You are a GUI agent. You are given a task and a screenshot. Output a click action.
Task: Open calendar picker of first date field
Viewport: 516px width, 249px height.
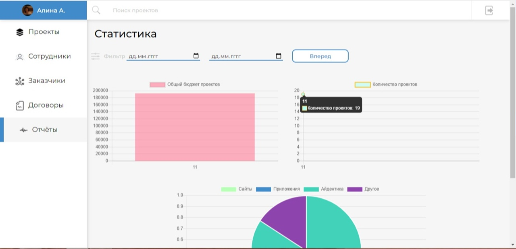[x=196, y=56]
